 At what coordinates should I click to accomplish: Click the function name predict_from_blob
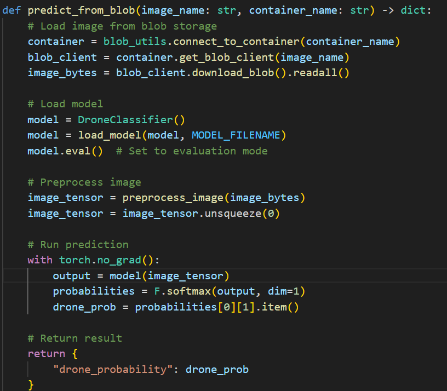click(x=81, y=10)
